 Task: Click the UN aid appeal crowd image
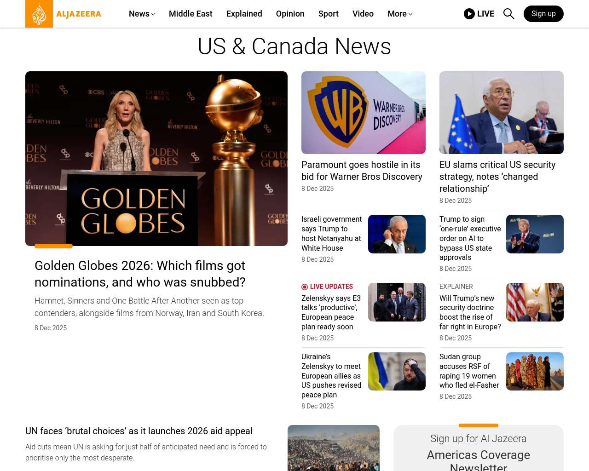coord(334,448)
